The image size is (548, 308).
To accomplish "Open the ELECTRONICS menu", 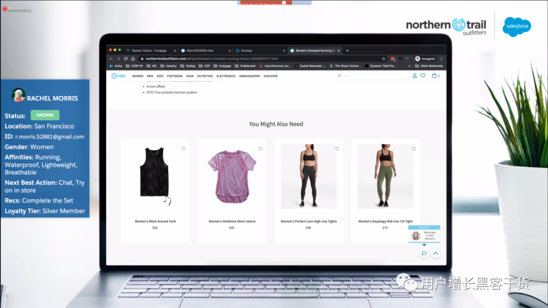I will (x=226, y=76).
